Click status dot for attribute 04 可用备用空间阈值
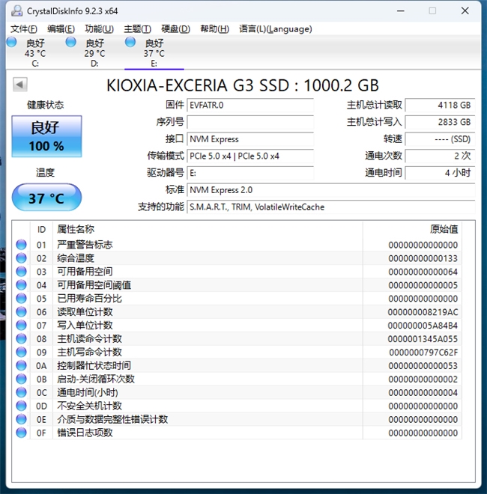 coord(21,285)
